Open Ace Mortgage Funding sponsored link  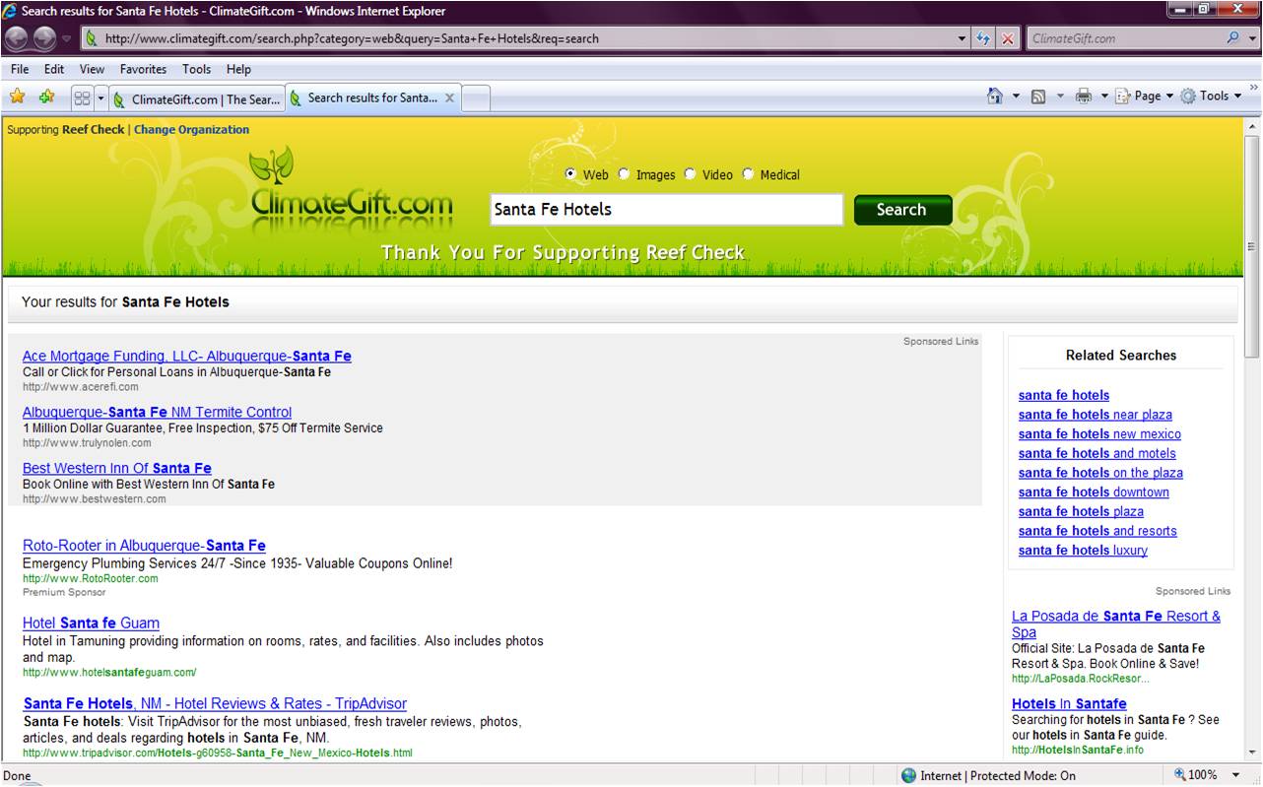pos(187,356)
